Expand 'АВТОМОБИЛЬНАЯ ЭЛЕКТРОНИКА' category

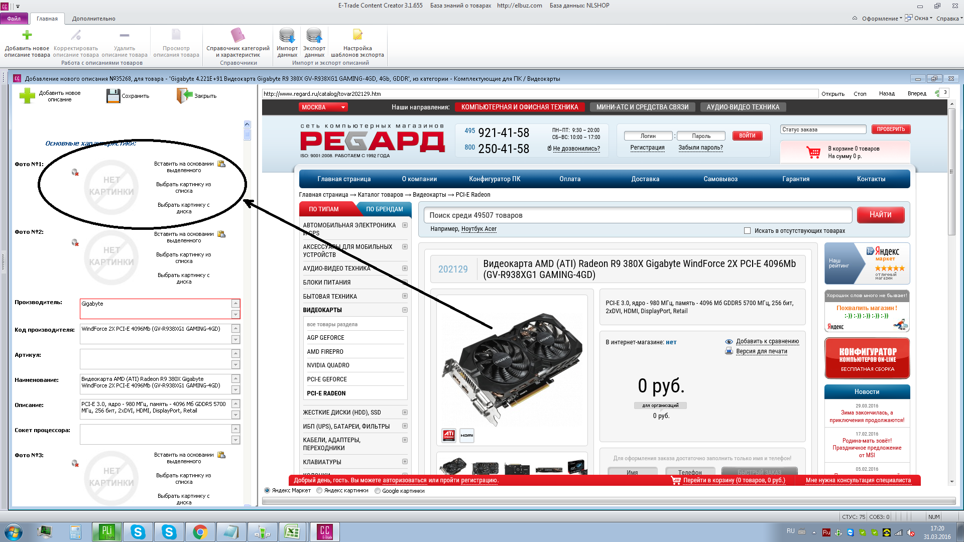point(405,225)
